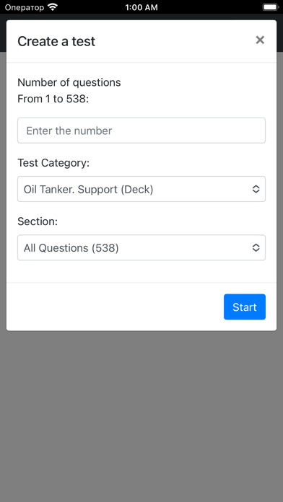Click the Wi-Fi icon in status bar
The image size is (283, 502).
(x=52, y=6)
